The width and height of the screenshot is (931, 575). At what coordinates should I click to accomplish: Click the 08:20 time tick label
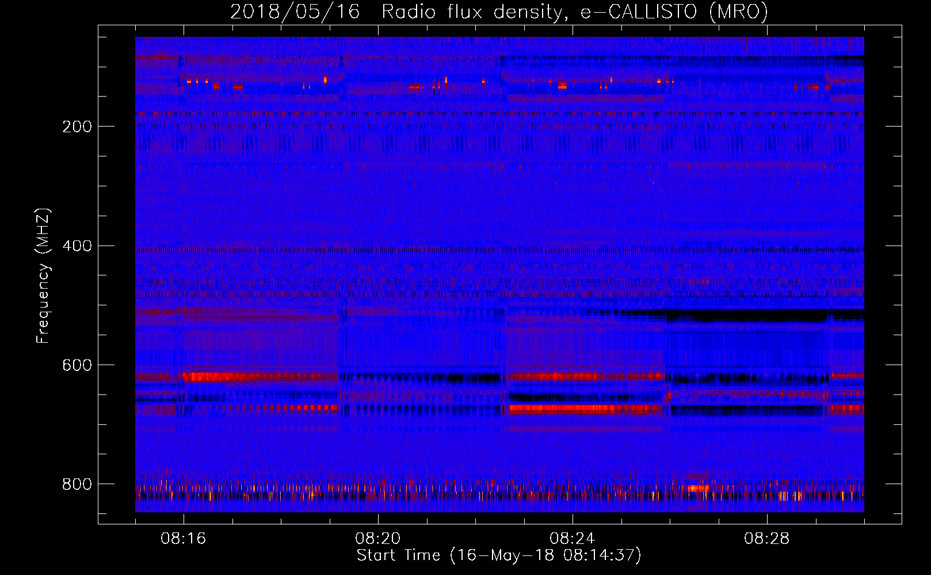[x=378, y=539]
